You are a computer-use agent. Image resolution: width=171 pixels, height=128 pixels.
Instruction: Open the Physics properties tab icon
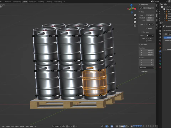[160, 58]
